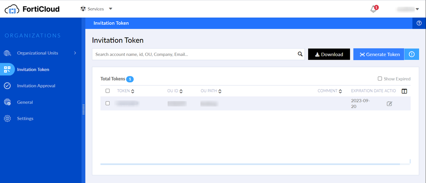The height and width of the screenshot is (183, 426).
Task: Toggle the Show Expired checkbox
Action: point(380,78)
